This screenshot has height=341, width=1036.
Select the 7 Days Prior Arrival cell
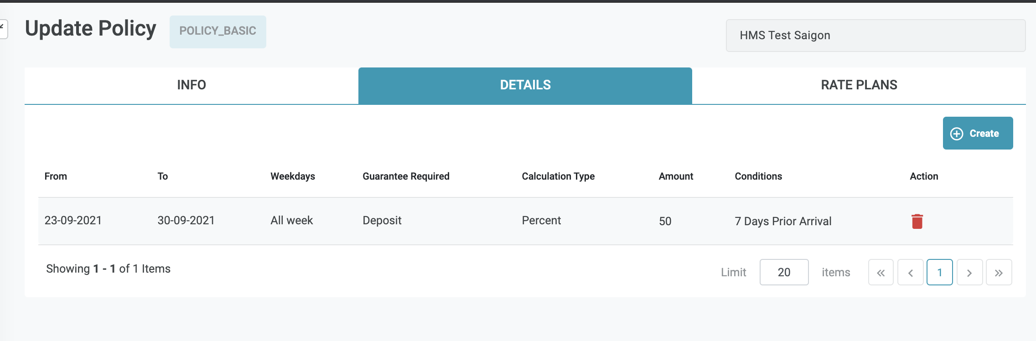pyautogui.click(x=783, y=222)
